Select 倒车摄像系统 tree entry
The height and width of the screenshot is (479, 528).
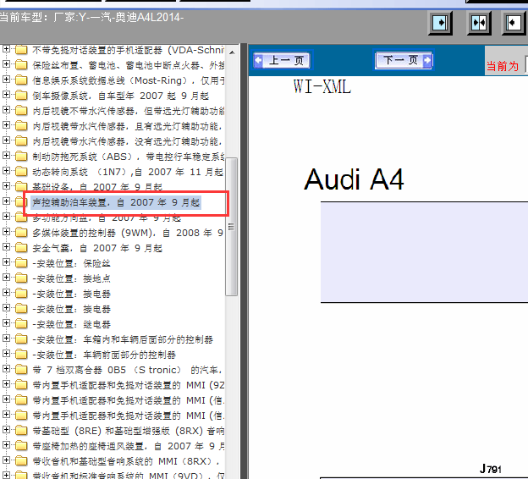(x=120, y=96)
